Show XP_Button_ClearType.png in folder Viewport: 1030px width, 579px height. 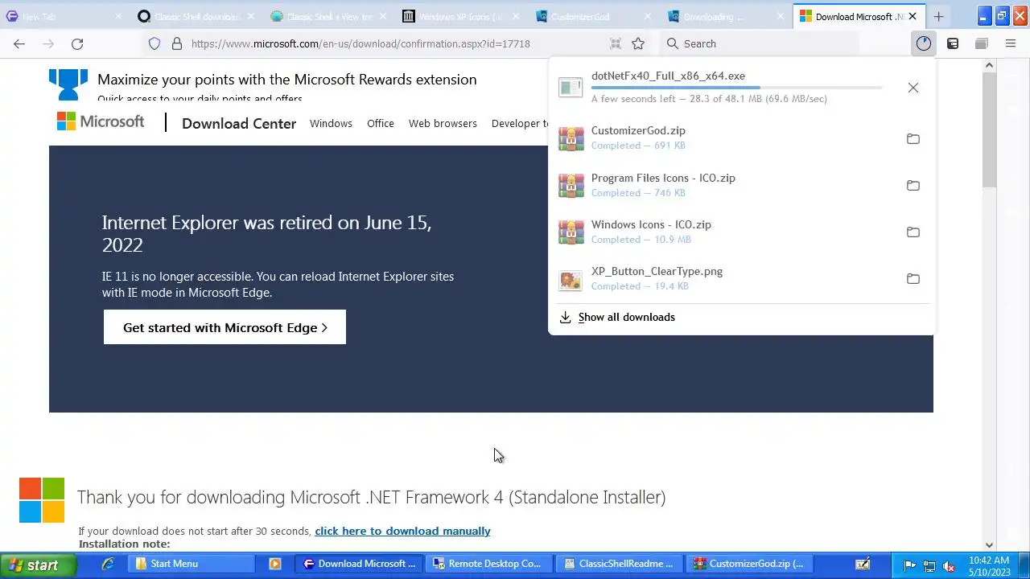913,278
